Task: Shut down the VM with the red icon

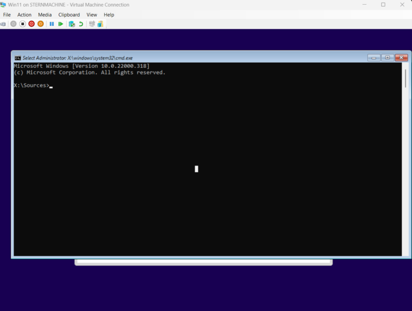Action: (31, 24)
